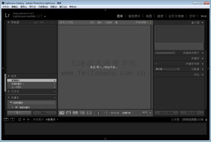Switch to the Develop module
The image size is (211, 142).
[134, 16]
